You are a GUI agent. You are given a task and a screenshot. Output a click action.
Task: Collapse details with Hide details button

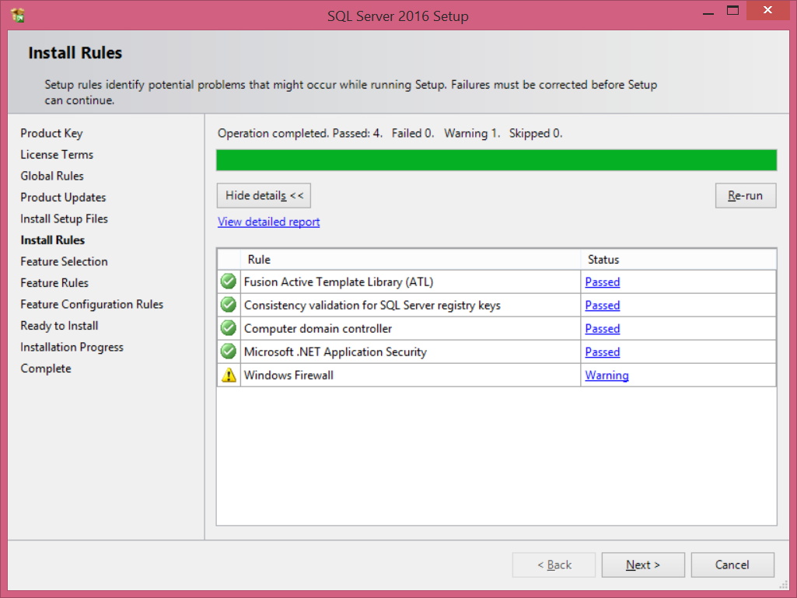pyautogui.click(x=264, y=196)
